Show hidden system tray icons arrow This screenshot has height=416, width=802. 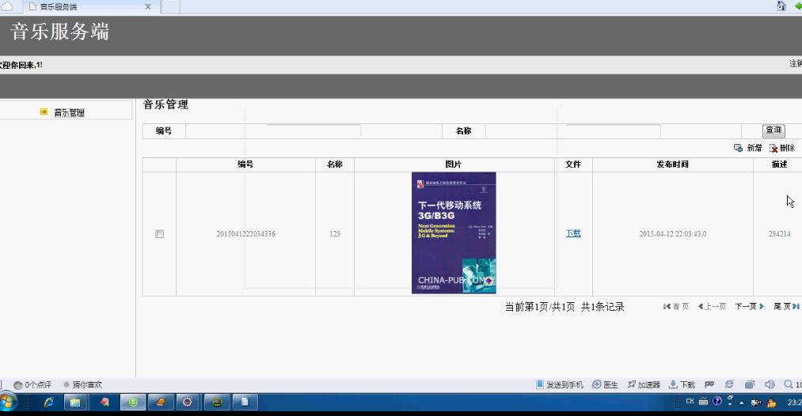(x=742, y=403)
